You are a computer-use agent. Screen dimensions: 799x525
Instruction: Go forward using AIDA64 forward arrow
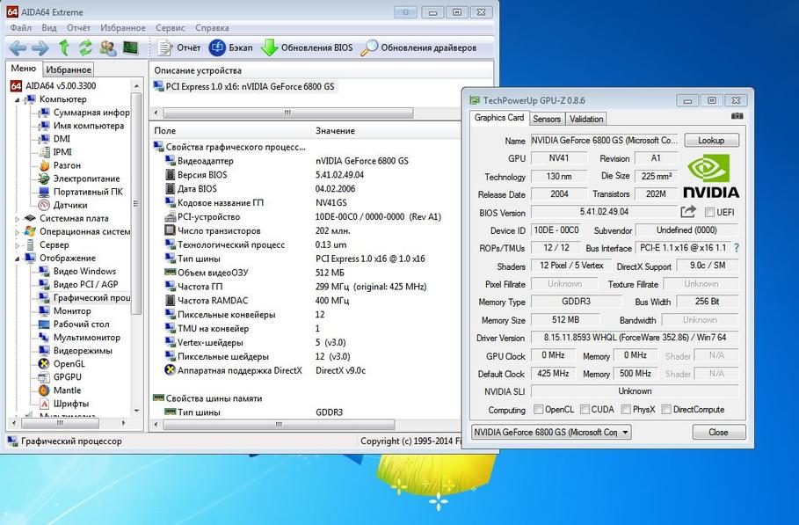point(40,47)
